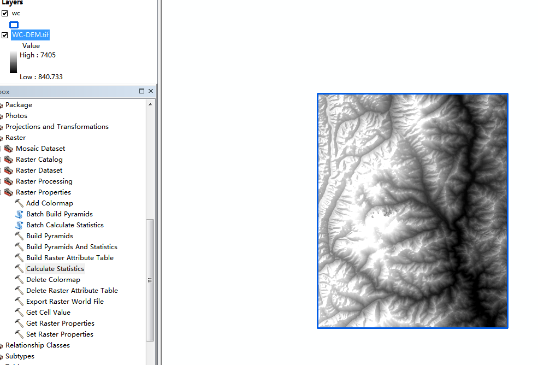
Task: Click the Low : 840.733 value text
Action: 41,77
